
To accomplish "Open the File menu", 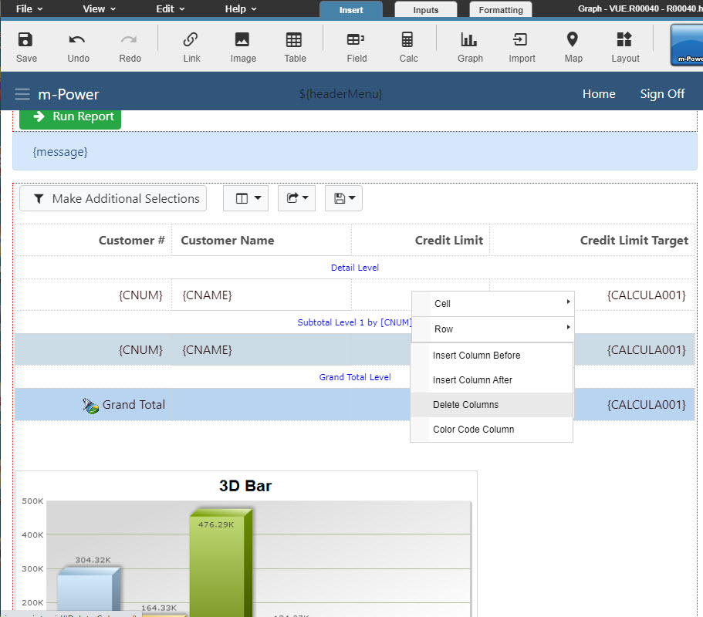I will pyautogui.click(x=29, y=9).
